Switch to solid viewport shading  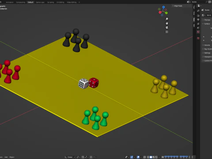pyautogui.click(x=151, y=157)
